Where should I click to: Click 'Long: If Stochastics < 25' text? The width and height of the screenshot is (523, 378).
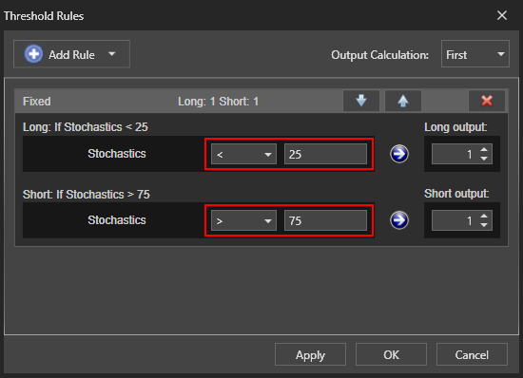(x=86, y=127)
